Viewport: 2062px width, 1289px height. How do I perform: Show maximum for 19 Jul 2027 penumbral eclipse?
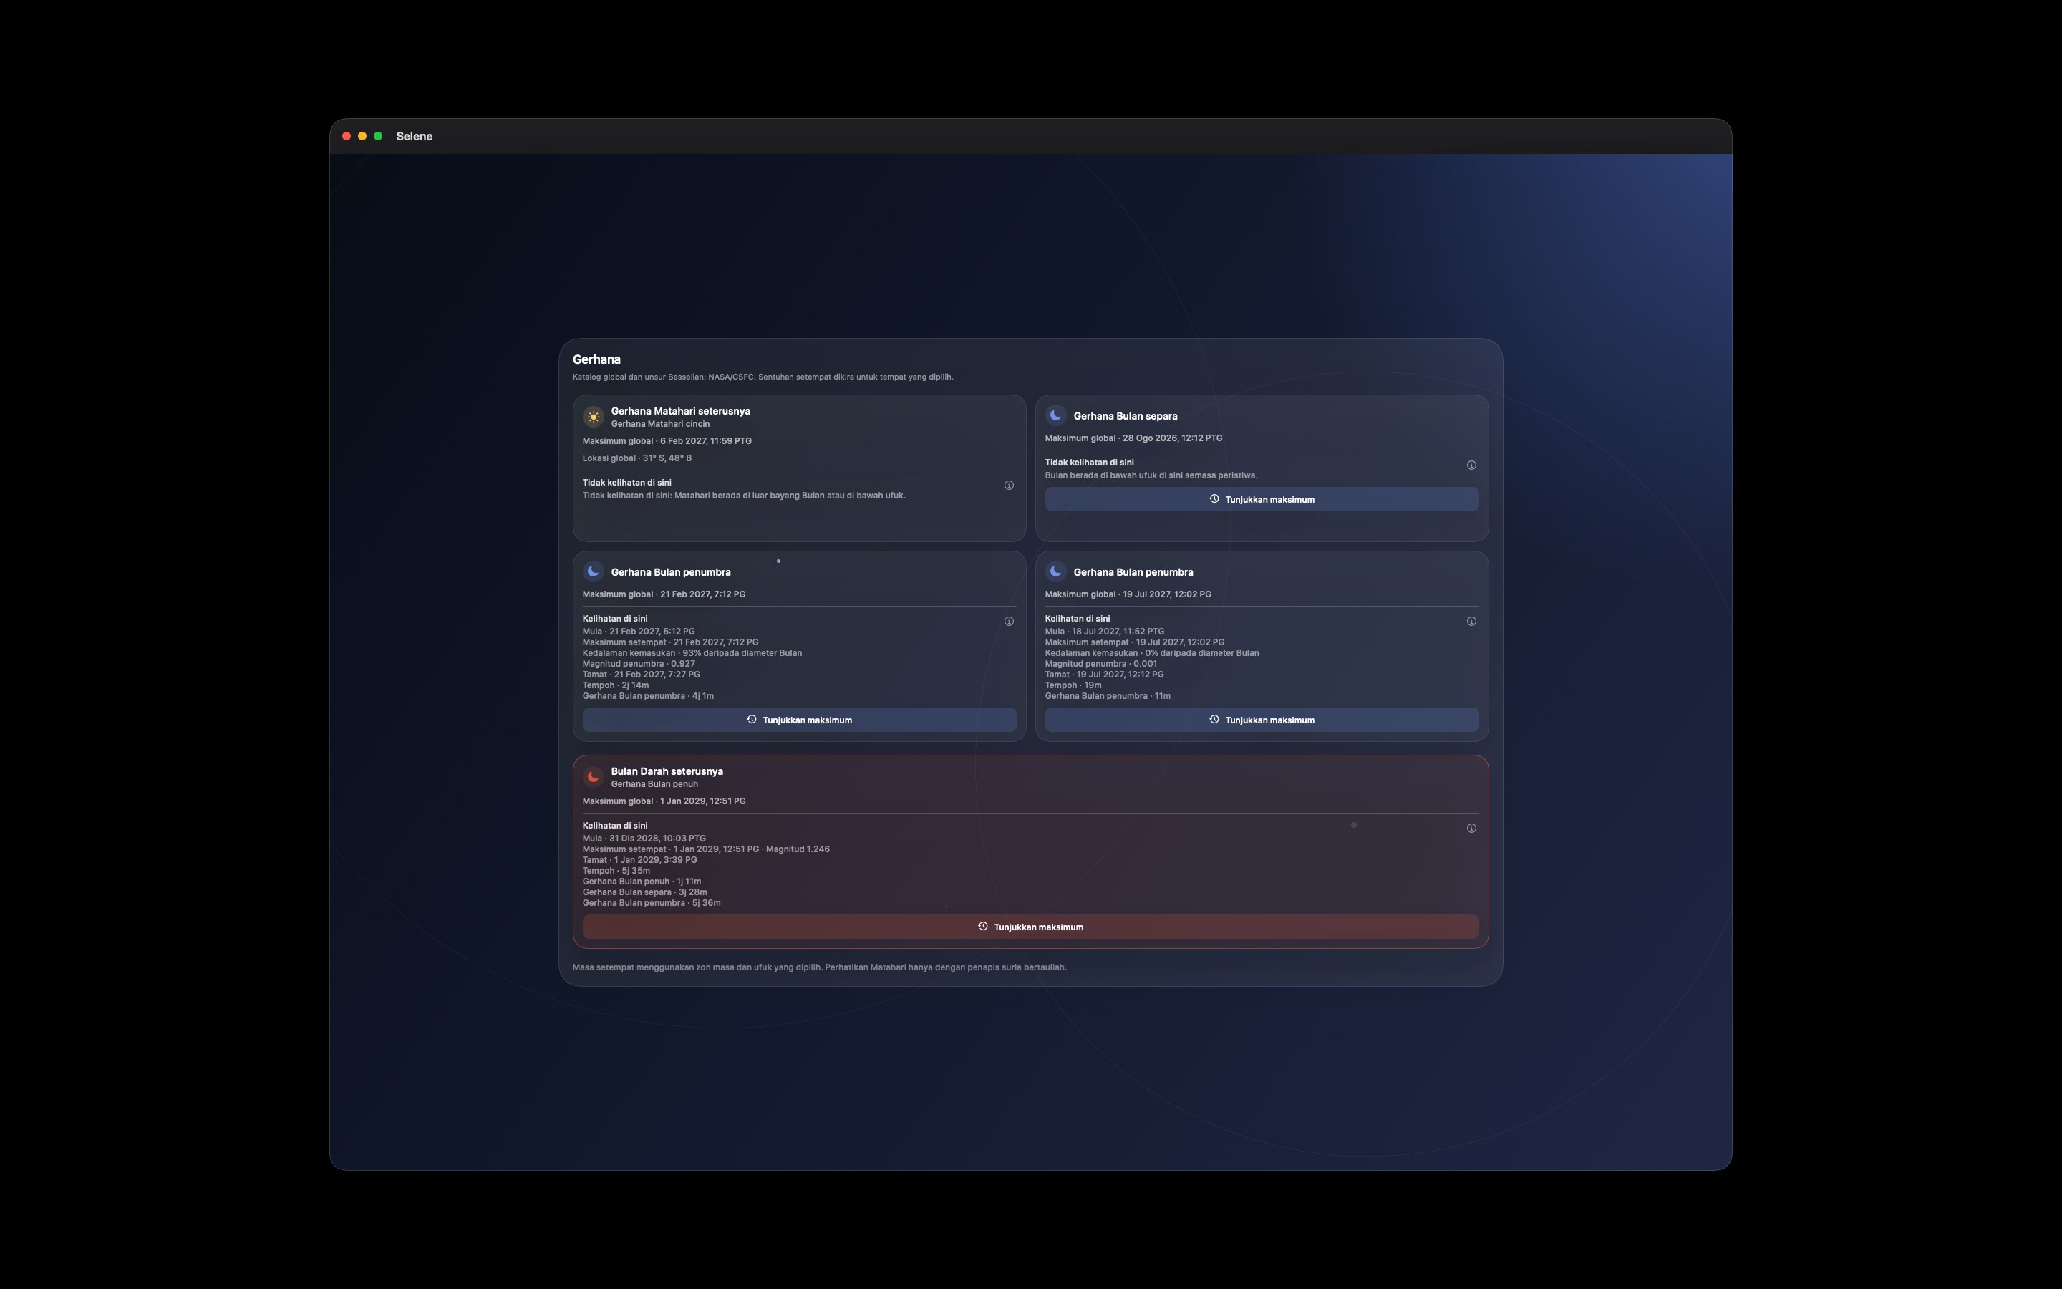[x=1262, y=720]
